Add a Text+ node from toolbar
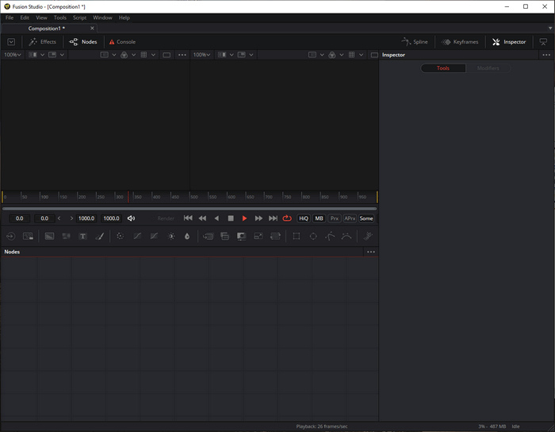The image size is (555, 432). [82, 236]
